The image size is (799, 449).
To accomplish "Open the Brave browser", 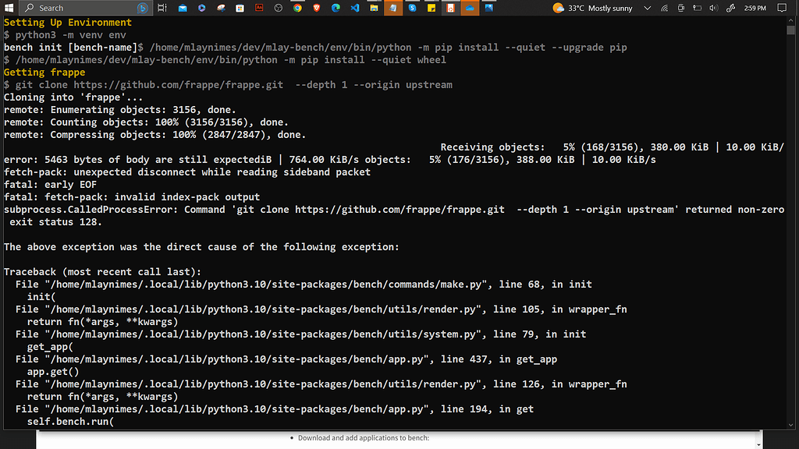I will [316, 7].
